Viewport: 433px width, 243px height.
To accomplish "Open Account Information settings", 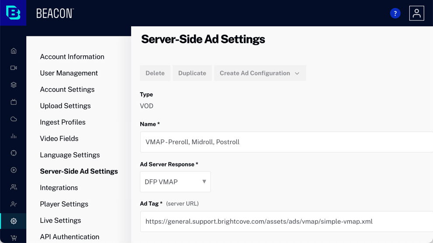I will point(72,57).
